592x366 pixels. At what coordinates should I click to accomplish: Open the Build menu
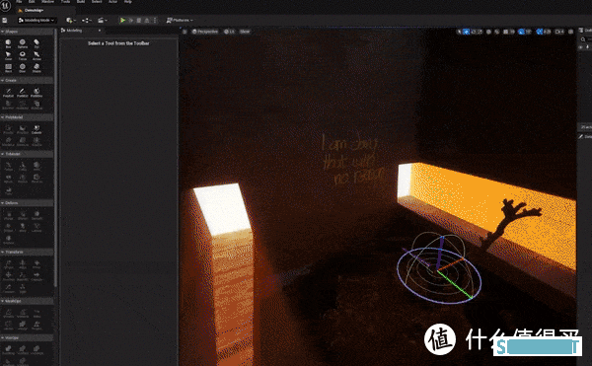pos(81,2)
